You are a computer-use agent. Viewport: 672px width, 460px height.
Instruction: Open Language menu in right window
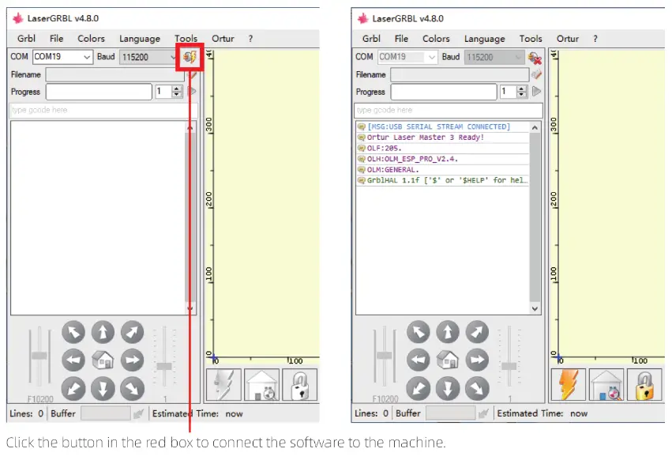click(x=485, y=39)
